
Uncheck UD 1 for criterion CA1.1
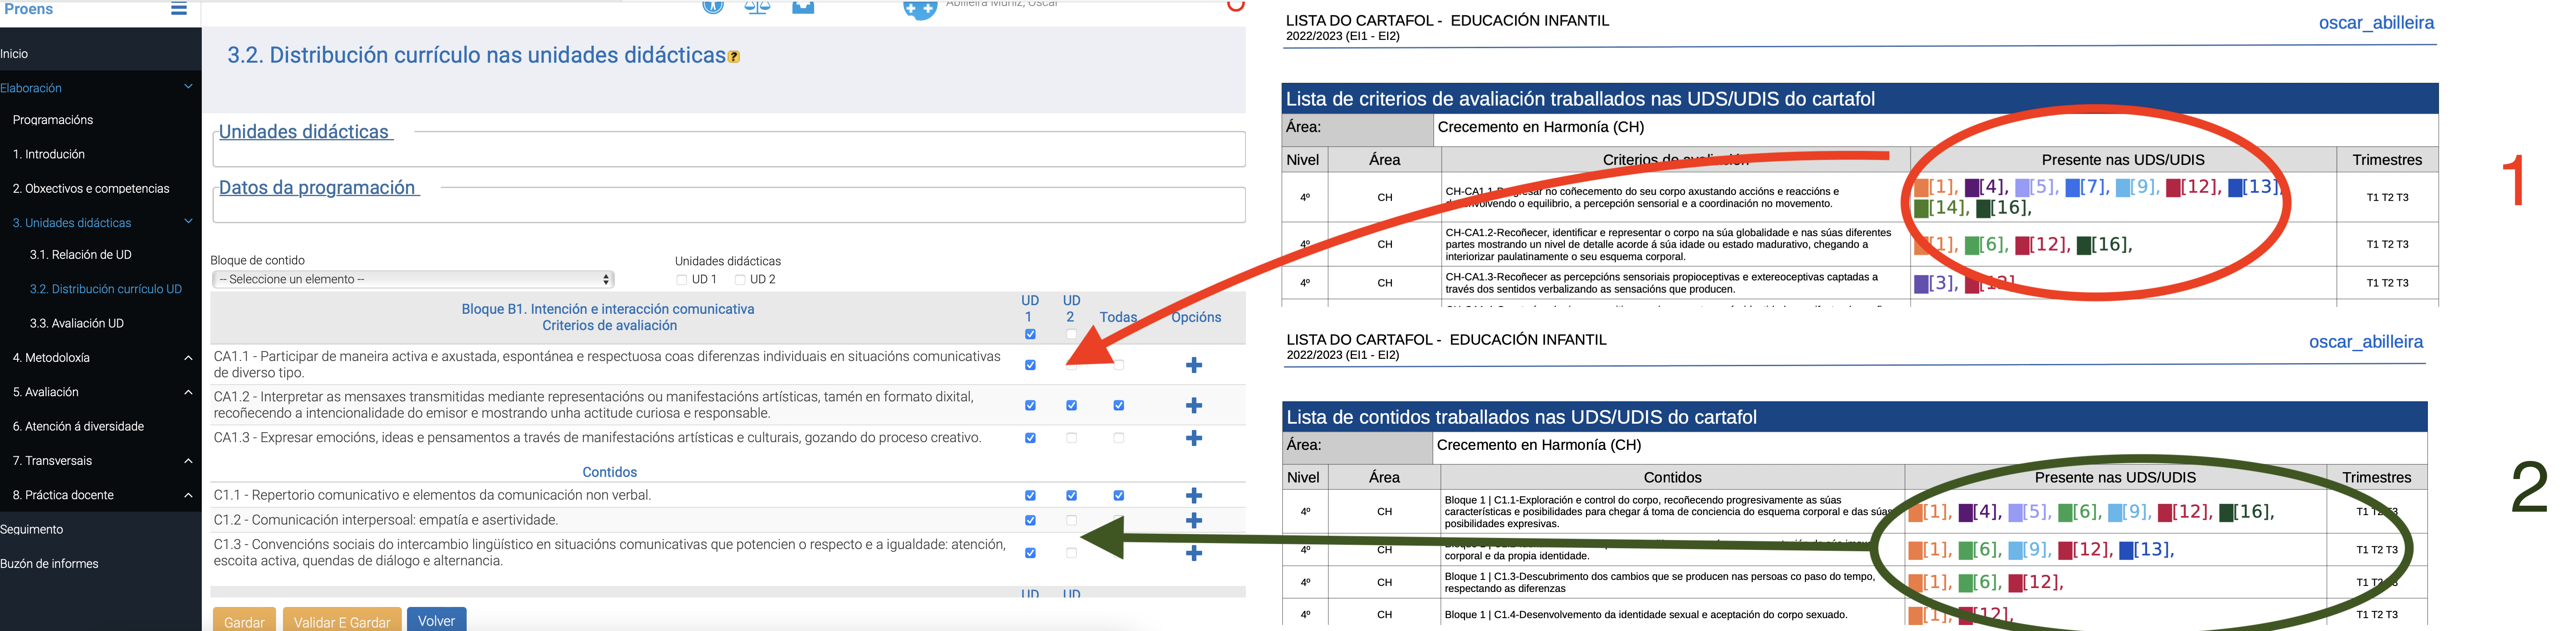(1030, 365)
